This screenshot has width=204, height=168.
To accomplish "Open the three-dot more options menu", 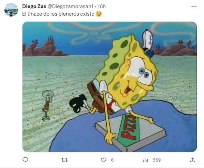I will pyautogui.click(x=194, y=7).
